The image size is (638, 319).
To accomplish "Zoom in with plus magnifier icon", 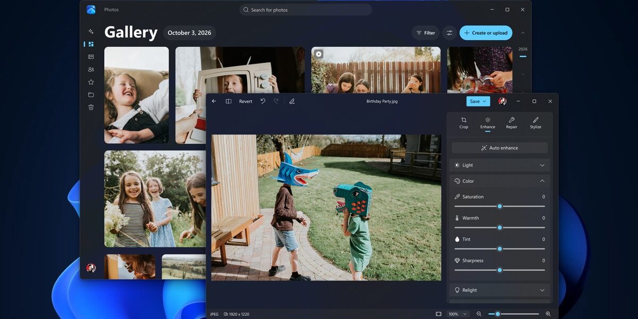I will pyautogui.click(x=548, y=314).
